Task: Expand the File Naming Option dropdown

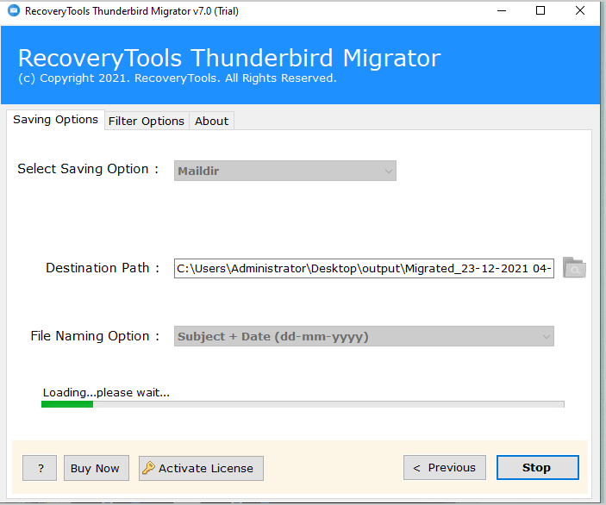Action: pyautogui.click(x=364, y=336)
